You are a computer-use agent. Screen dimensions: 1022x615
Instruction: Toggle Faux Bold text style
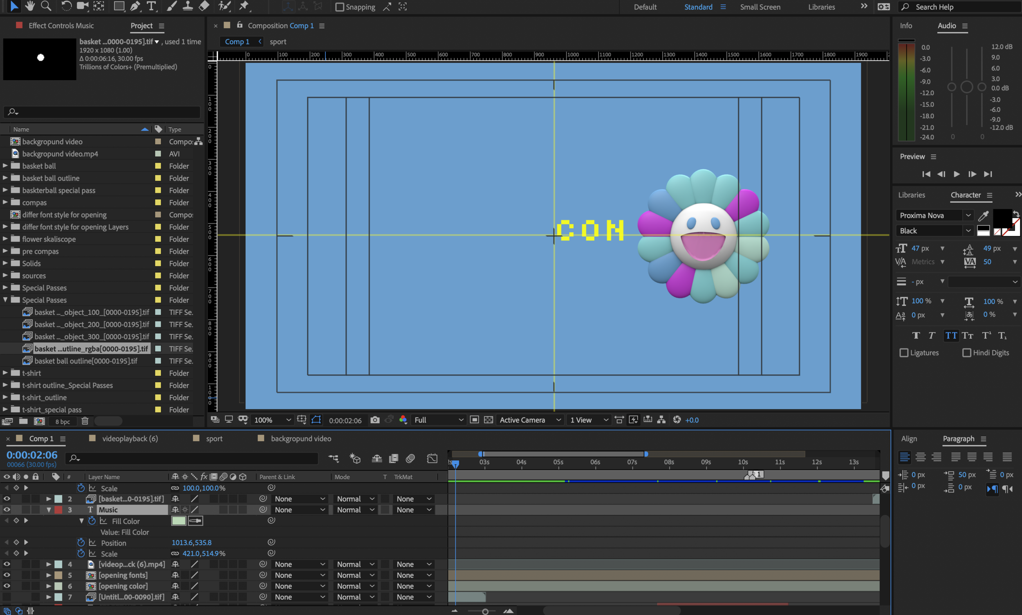(x=916, y=336)
